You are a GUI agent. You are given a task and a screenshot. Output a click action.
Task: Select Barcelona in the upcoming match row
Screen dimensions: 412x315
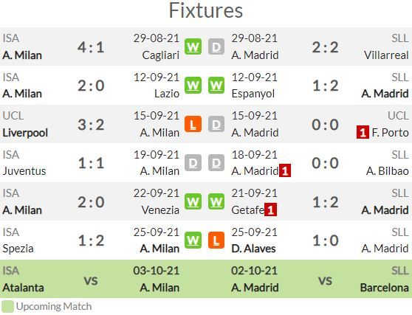[x=385, y=288]
